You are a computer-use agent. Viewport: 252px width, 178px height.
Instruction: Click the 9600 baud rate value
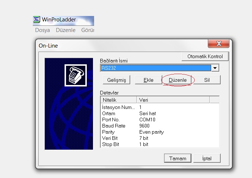click(144, 126)
